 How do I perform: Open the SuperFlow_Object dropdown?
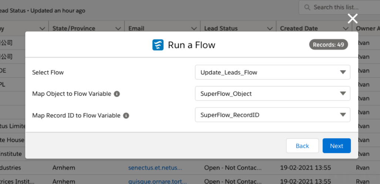coord(273,93)
